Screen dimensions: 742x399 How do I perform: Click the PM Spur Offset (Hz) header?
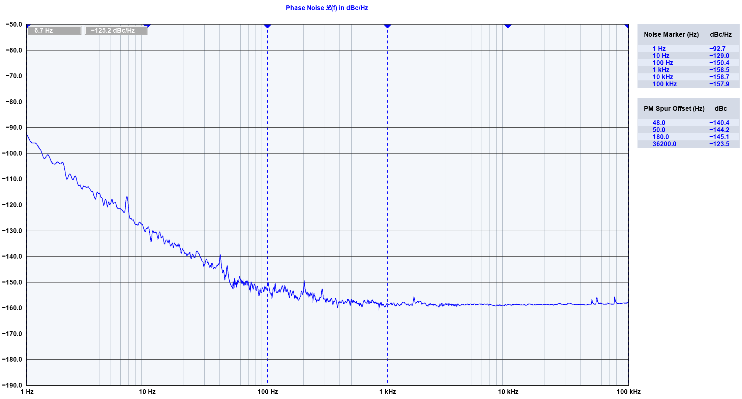674,108
